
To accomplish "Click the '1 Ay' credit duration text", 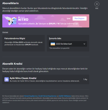I will (x=85, y=79).
